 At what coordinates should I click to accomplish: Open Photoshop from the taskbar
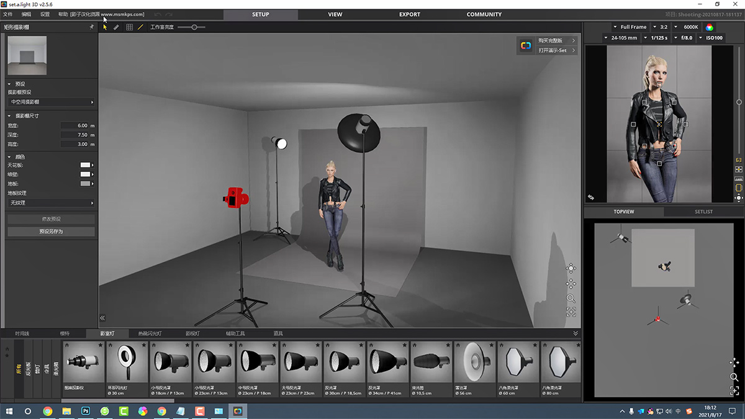coord(86,411)
